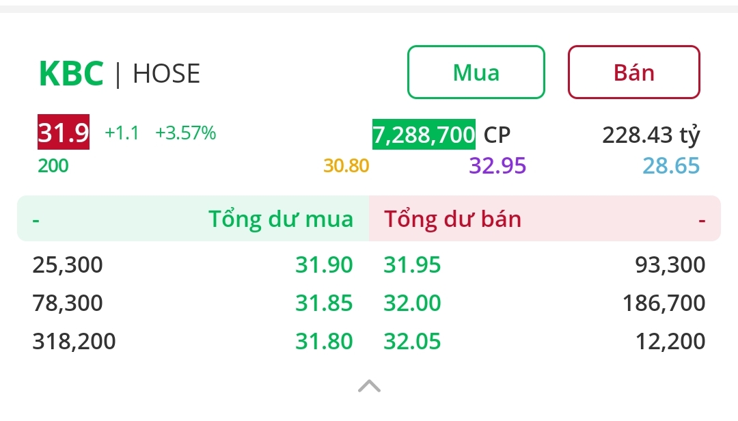Select bid price 31.80
The image size is (738, 421).
tap(324, 341)
